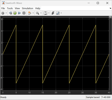The height and width of the screenshot is (100, 112).
Task: Expand the Scale Axes dropdown arrow
Action: pyautogui.click(x=49, y=13)
